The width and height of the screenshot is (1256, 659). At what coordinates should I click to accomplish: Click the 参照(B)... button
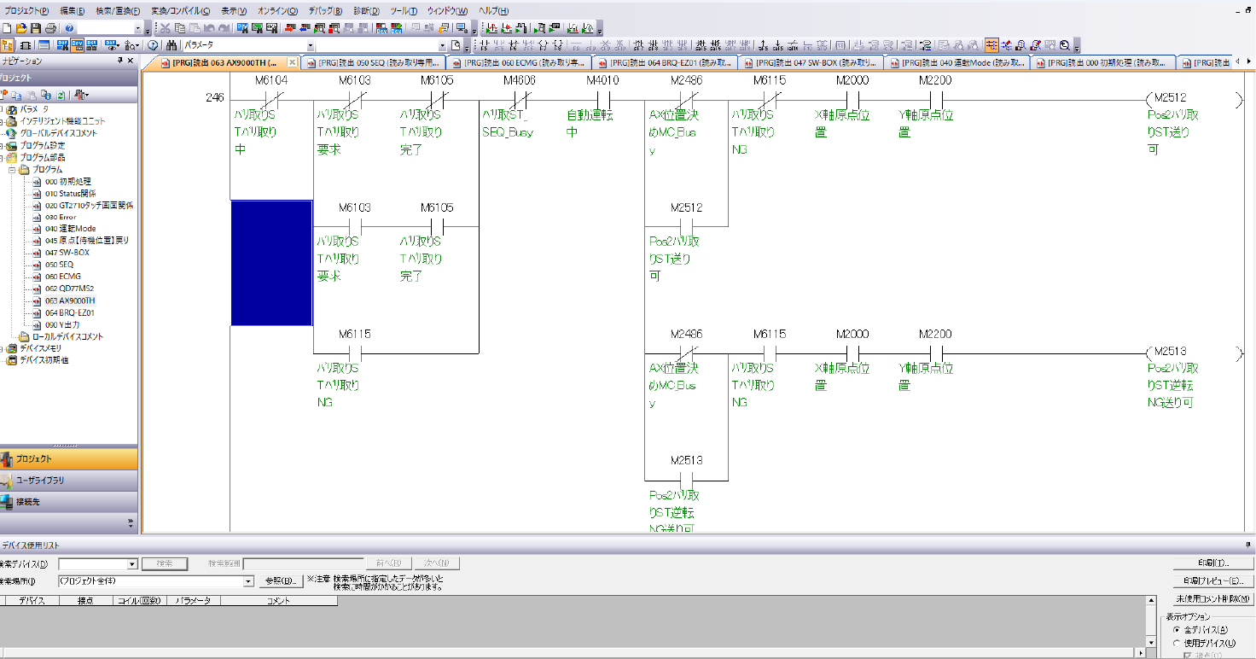coord(280,581)
